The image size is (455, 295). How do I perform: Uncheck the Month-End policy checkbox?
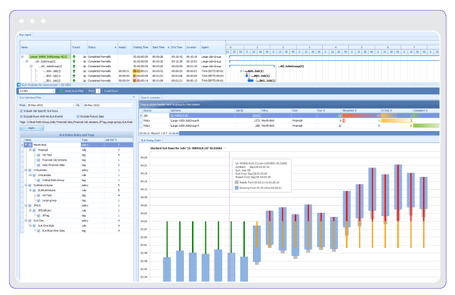coord(30,145)
